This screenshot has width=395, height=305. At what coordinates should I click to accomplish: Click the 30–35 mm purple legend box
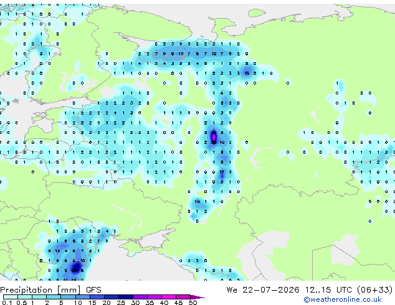click(140, 297)
